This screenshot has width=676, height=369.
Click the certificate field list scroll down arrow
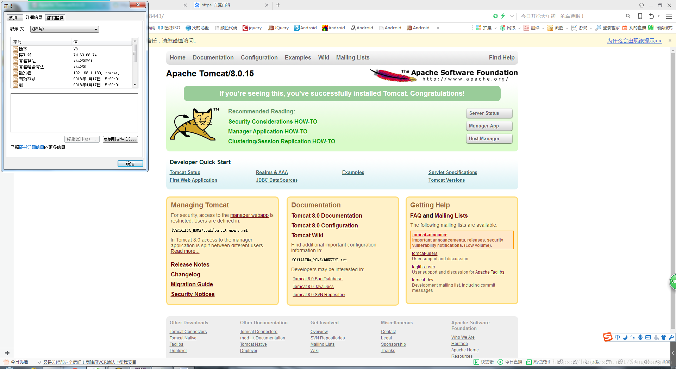coord(134,85)
